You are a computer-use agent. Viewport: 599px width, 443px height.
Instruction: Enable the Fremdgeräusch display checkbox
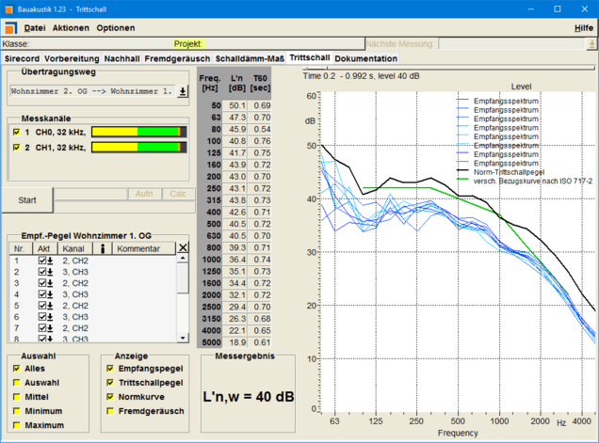point(110,411)
